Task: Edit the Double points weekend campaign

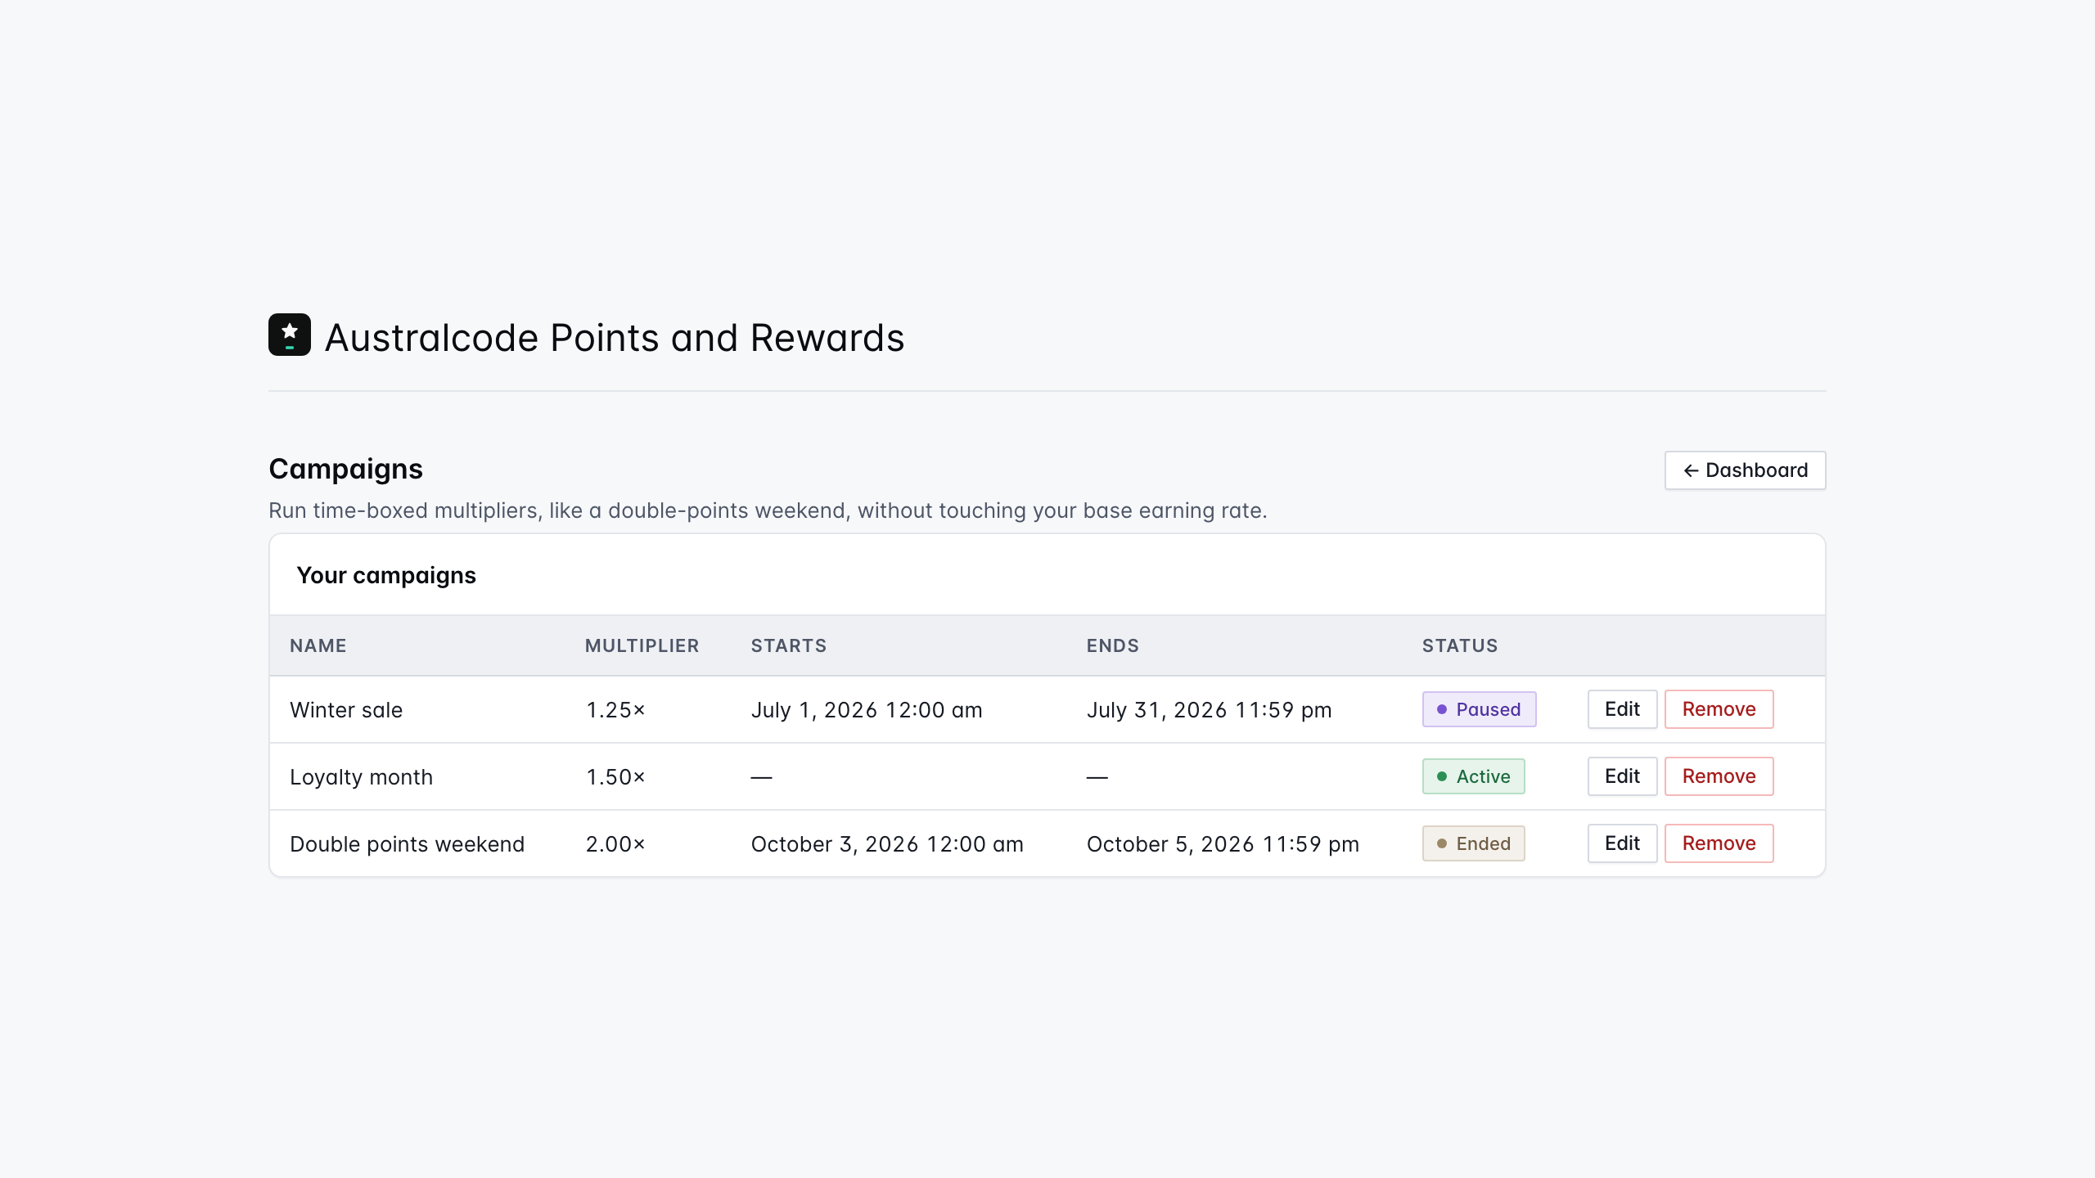Action: tap(1622, 843)
